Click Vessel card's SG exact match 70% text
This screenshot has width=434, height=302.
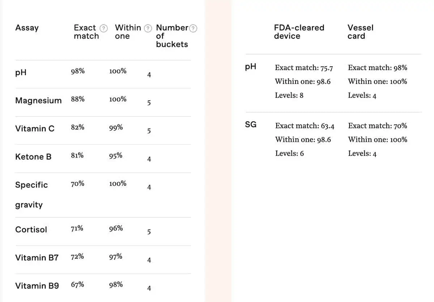point(377,126)
